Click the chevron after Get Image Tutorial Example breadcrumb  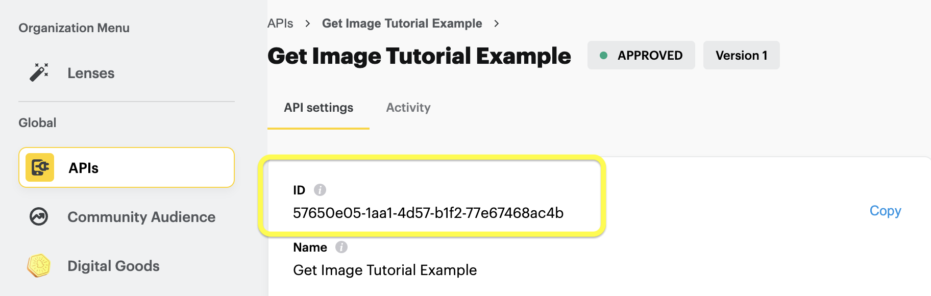[x=497, y=23]
